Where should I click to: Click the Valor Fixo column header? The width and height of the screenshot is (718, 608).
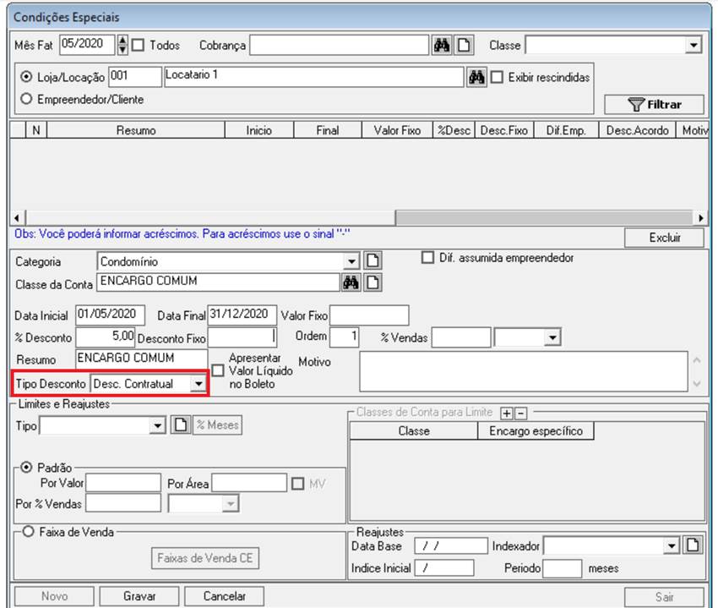(x=398, y=130)
